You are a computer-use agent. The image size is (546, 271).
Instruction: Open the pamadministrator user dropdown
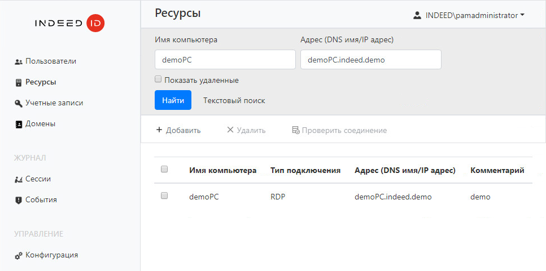pyautogui.click(x=469, y=16)
